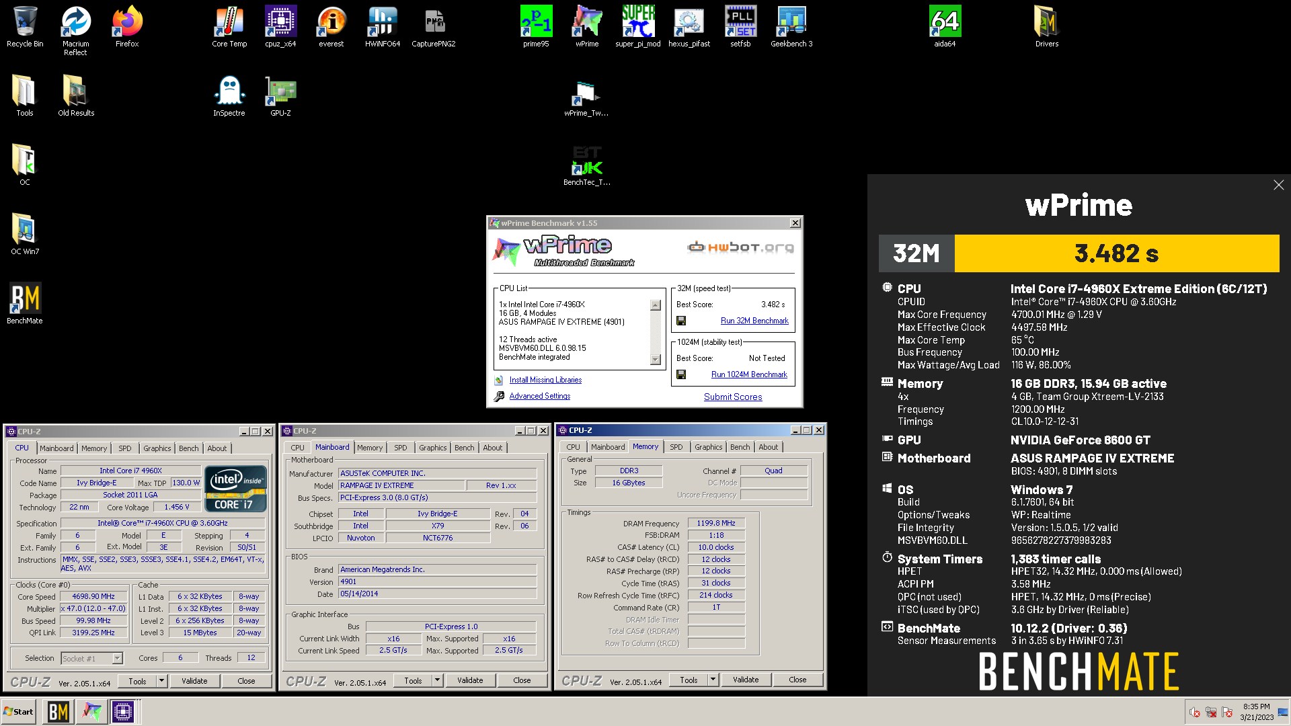
Task: Click Run 1024M Benchmark link
Action: 749,374
